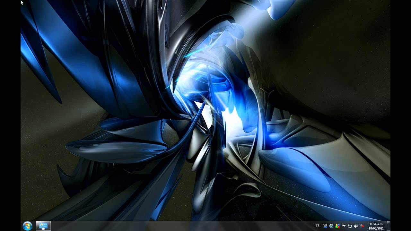Open the pinned monitor app on taskbar
Screen dimensions: 411x231
(x=43, y=226)
